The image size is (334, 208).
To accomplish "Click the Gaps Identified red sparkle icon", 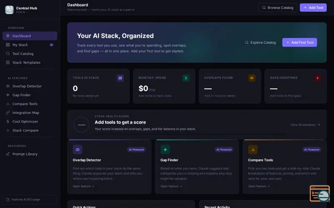I will point(317,78).
